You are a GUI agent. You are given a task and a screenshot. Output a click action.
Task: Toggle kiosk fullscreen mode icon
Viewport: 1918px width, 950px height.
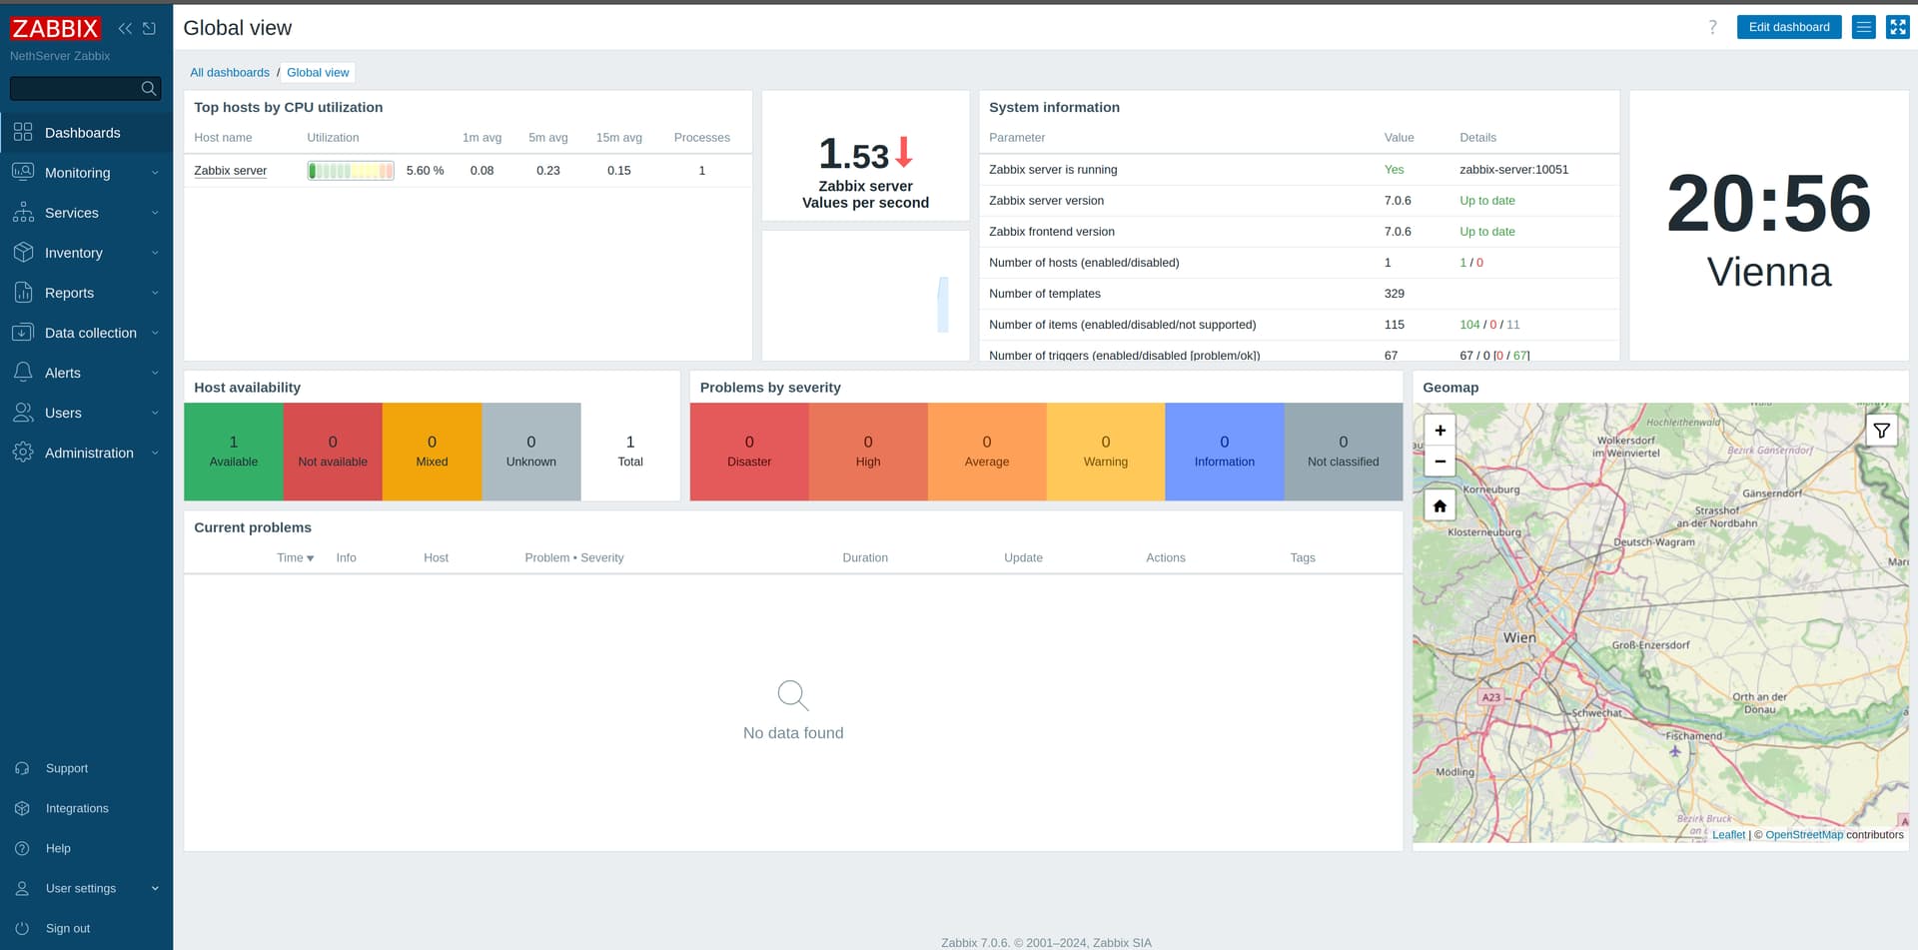[x=1898, y=27]
